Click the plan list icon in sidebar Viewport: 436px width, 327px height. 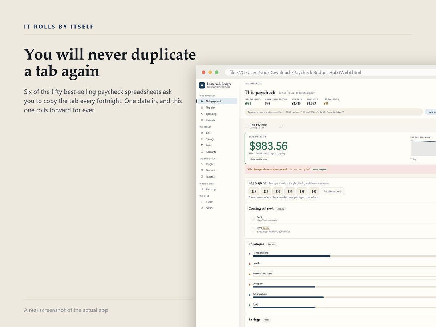pyautogui.click(x=202, y=108)
